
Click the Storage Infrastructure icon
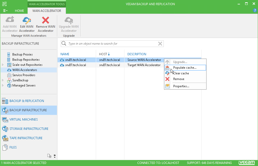point(5,129)
